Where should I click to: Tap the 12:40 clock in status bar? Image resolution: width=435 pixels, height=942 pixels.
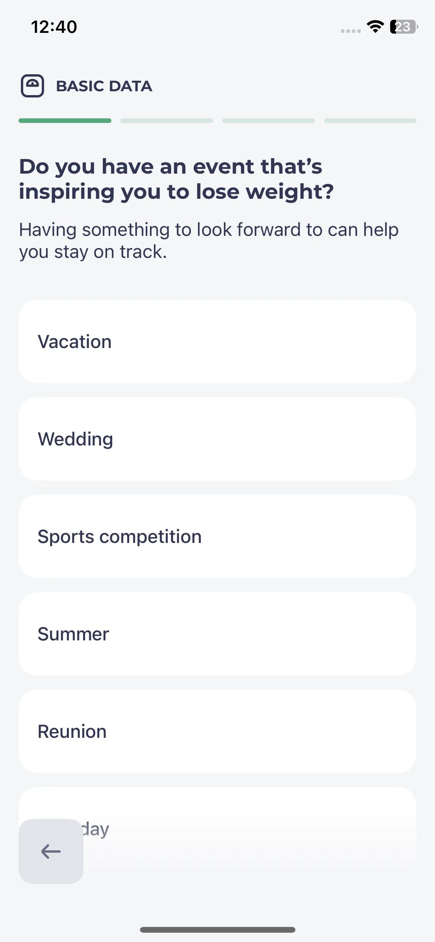pos(54,27)
